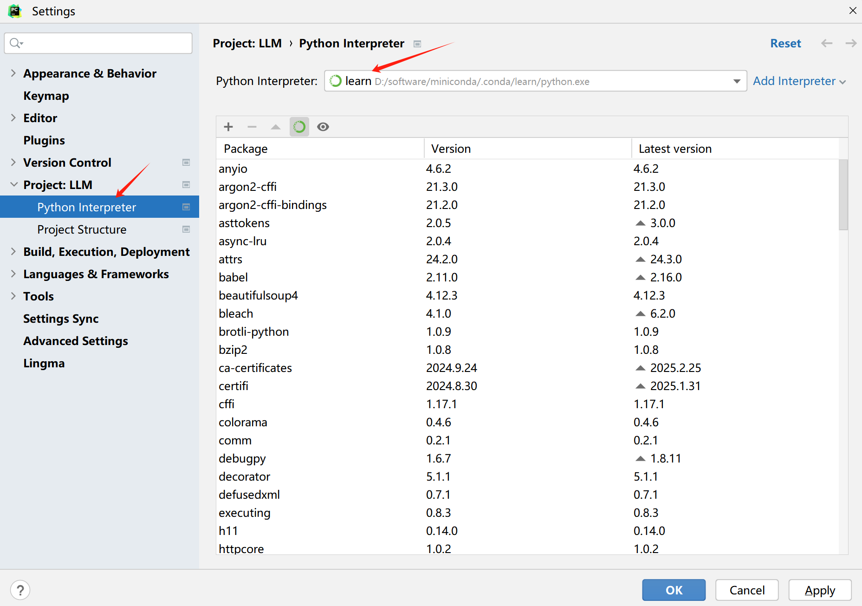Image resolution: width=862 pixels, height=606 pixels.
Task: Click the package list vertical scrollbar
Action: 843,195
